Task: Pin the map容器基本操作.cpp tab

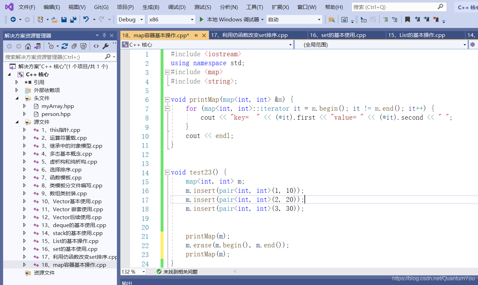Action: pyautogui.click(x=196, y=35)
